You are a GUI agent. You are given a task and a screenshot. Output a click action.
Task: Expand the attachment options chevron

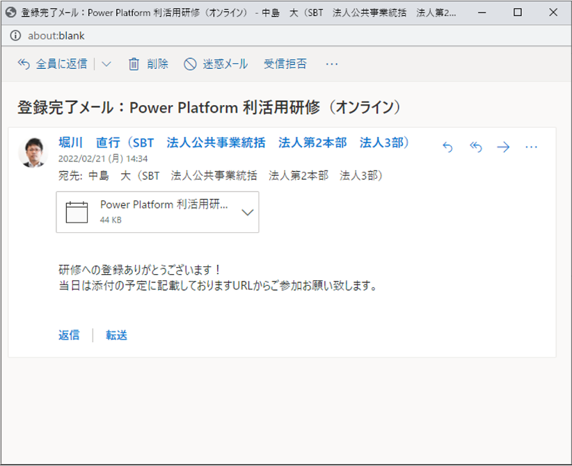click(247, 212)
